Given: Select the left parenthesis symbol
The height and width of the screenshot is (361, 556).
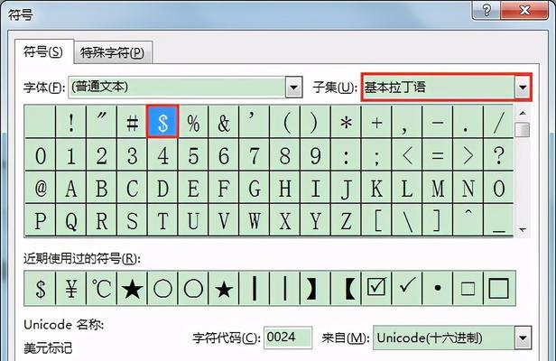Looking at the screenshot, I should [x=284, y=122].
